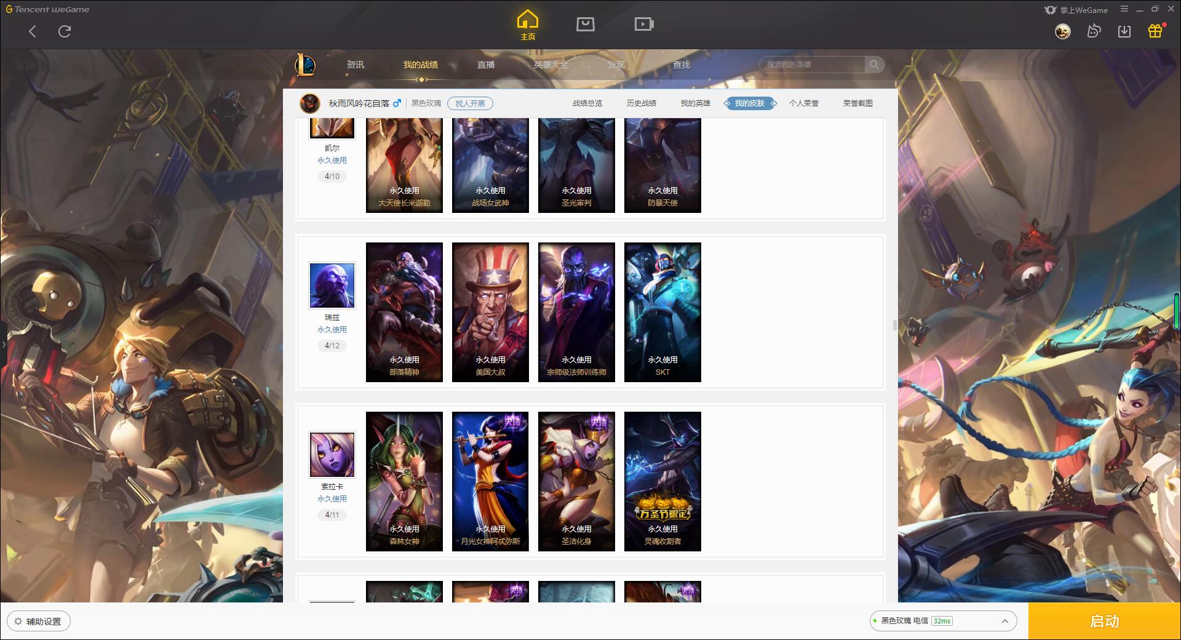
Task: Open the 掌上WeGame link
Action: pyautogui.click(x=1076, y=10)
